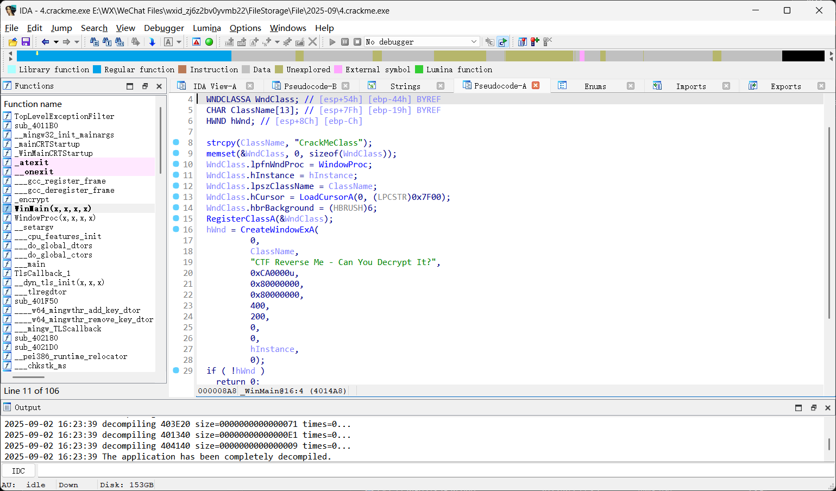
Task: Click the blue regular function area in navigation band
Action: [124, 56]
